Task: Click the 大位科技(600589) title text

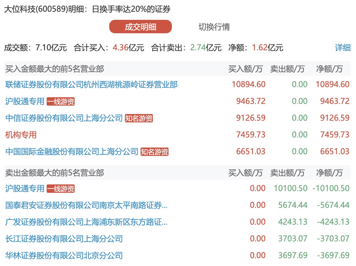Action: point(36,9)
